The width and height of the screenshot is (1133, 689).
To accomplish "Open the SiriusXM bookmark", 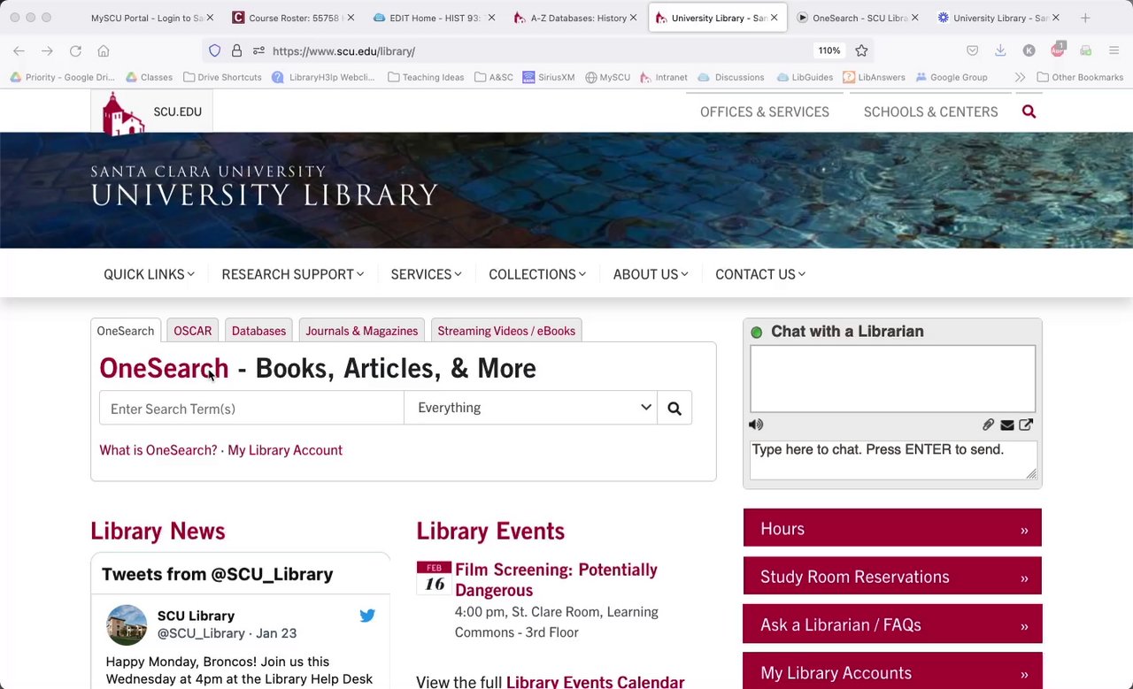I will click(549, 77).
